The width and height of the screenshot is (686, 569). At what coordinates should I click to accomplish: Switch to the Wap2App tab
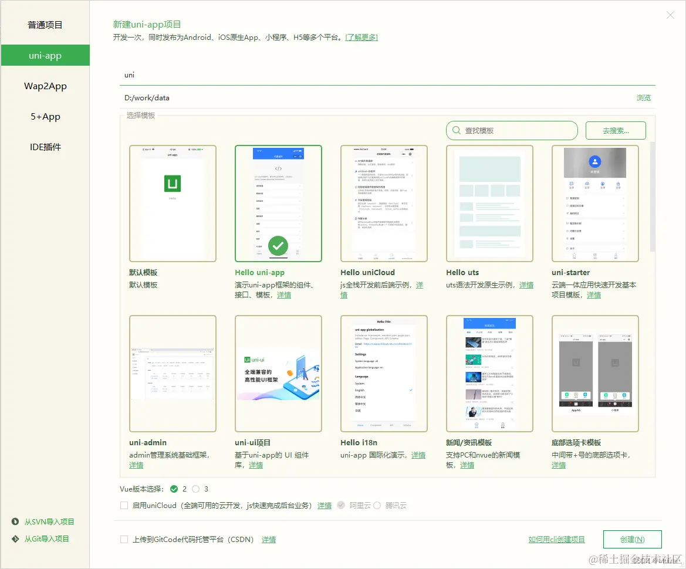tap(45, 86)
